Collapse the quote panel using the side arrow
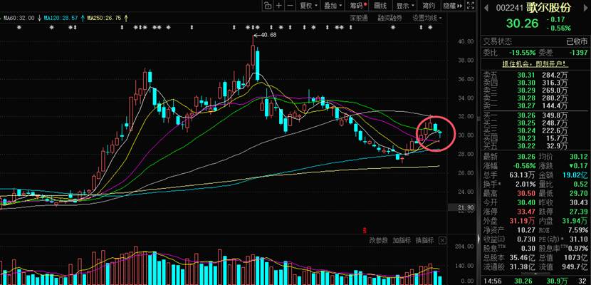 pos(479,239)
